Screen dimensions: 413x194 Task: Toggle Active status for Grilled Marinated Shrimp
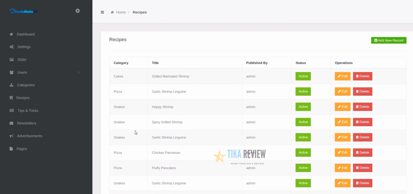303,76
